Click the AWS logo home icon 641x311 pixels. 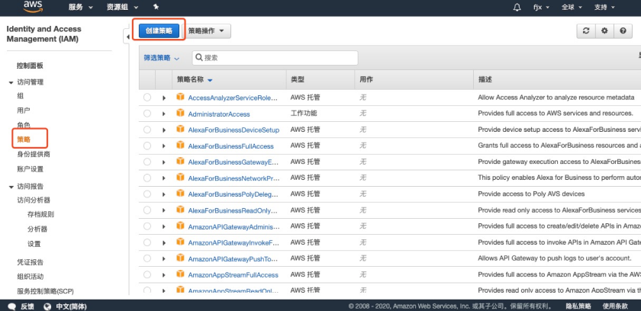tap(33, 7)
